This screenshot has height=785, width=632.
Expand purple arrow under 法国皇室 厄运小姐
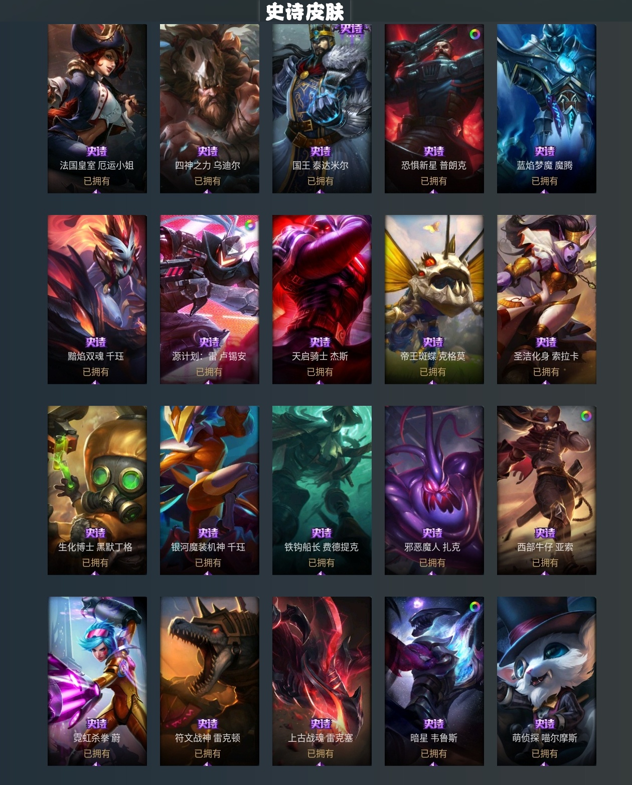[x=96, y=191]
